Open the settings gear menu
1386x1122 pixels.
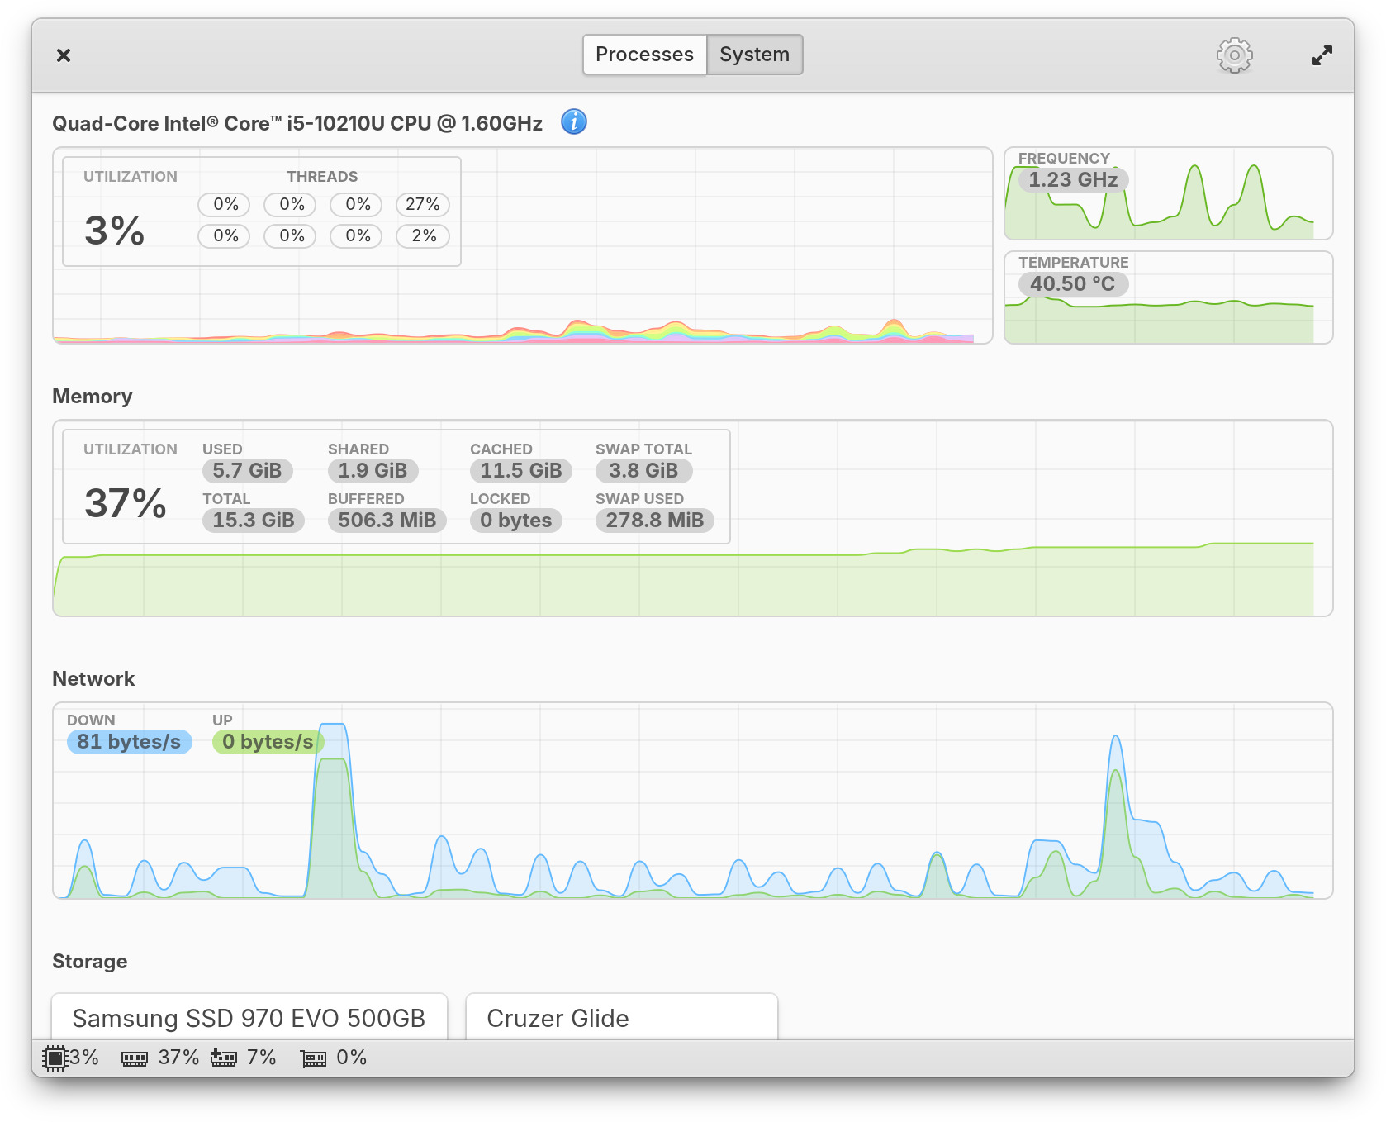click(x=1234, y=55)
